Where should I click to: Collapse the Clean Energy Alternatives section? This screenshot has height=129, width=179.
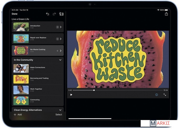tap(60, 110)
